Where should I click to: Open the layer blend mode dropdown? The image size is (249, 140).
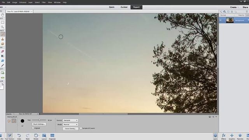[227, 15]
